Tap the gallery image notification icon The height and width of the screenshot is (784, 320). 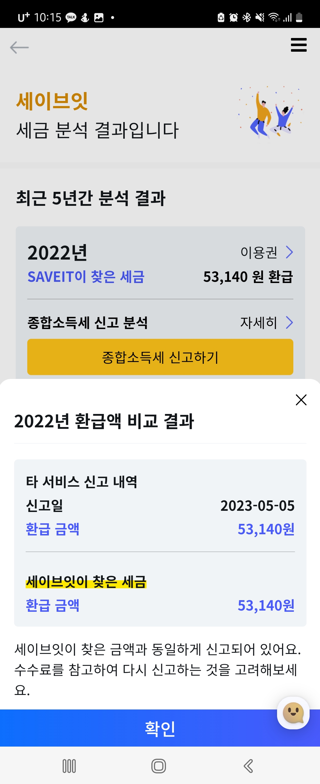(99, 18)
